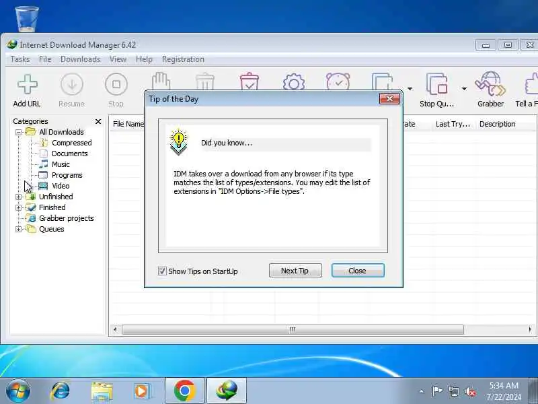Open the Registration menu

183,59
